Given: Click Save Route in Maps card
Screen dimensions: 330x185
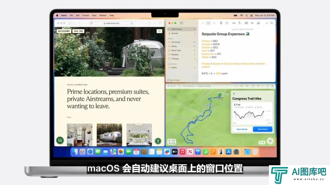Looking at the screenshot, I should pos(242,129).
